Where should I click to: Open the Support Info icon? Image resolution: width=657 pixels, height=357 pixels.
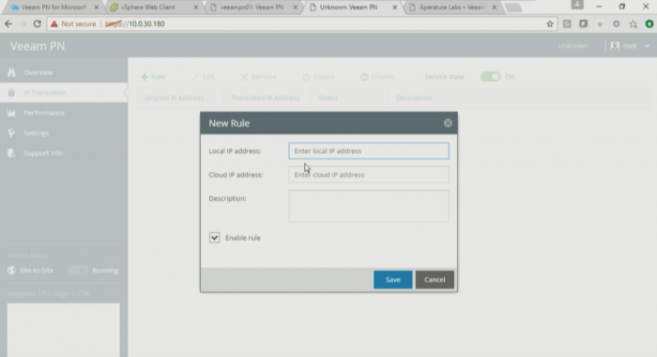pos(11,153)
